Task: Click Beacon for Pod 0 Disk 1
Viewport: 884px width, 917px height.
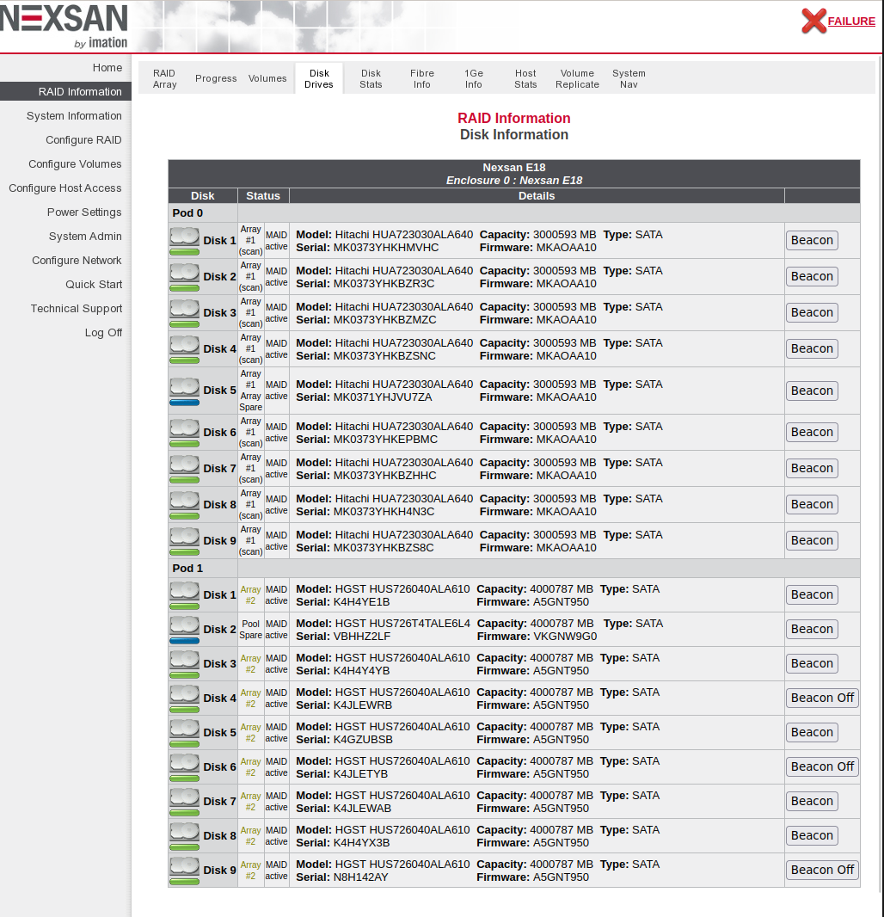Action: tap(812, 240)
